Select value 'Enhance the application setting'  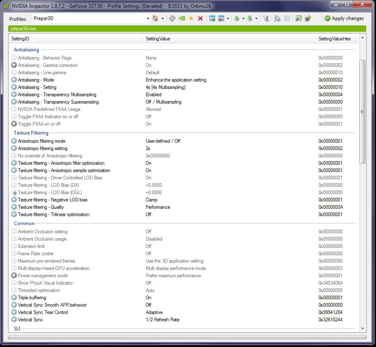pos(176,80)
